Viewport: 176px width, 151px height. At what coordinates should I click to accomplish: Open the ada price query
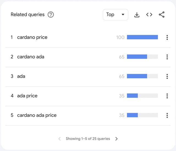click(27, 96)
